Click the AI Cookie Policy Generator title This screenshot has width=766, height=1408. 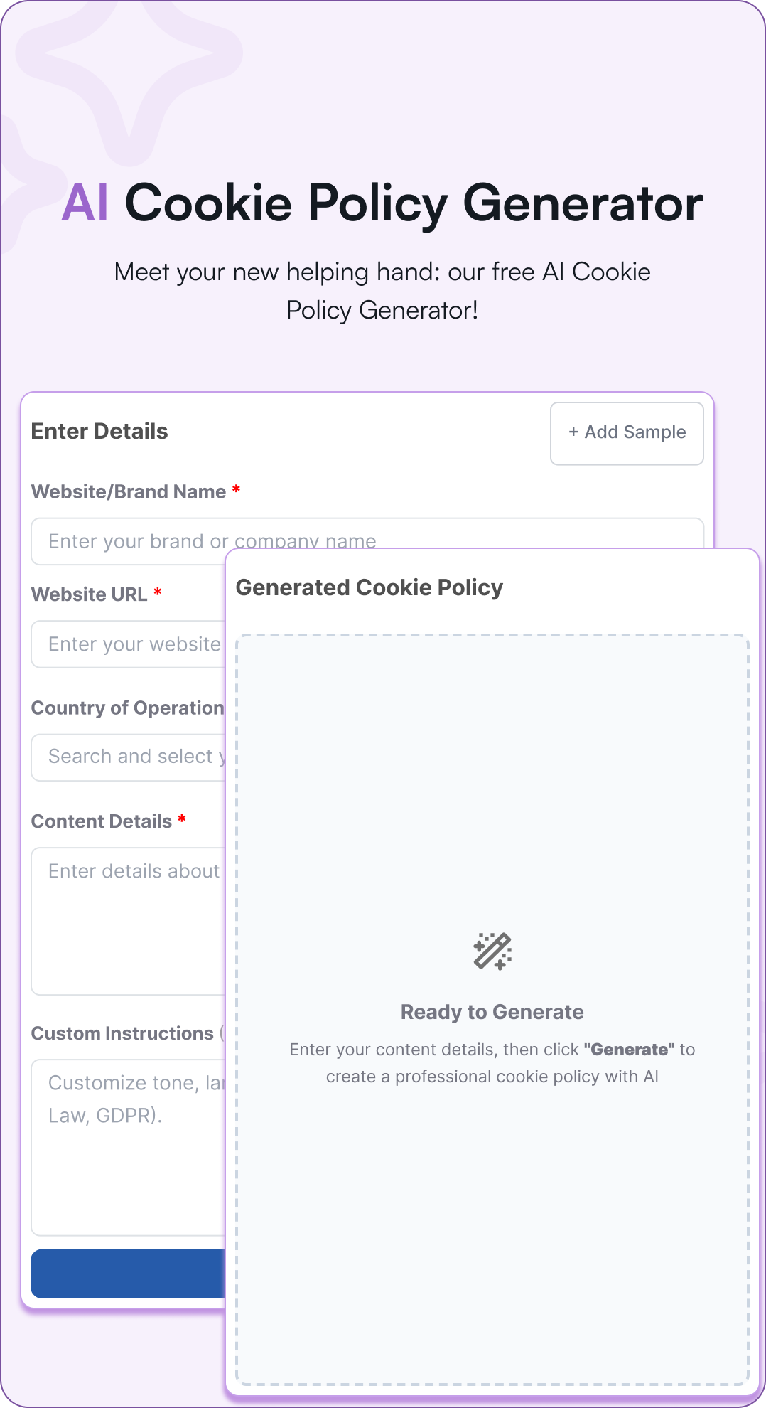point(382,206)
